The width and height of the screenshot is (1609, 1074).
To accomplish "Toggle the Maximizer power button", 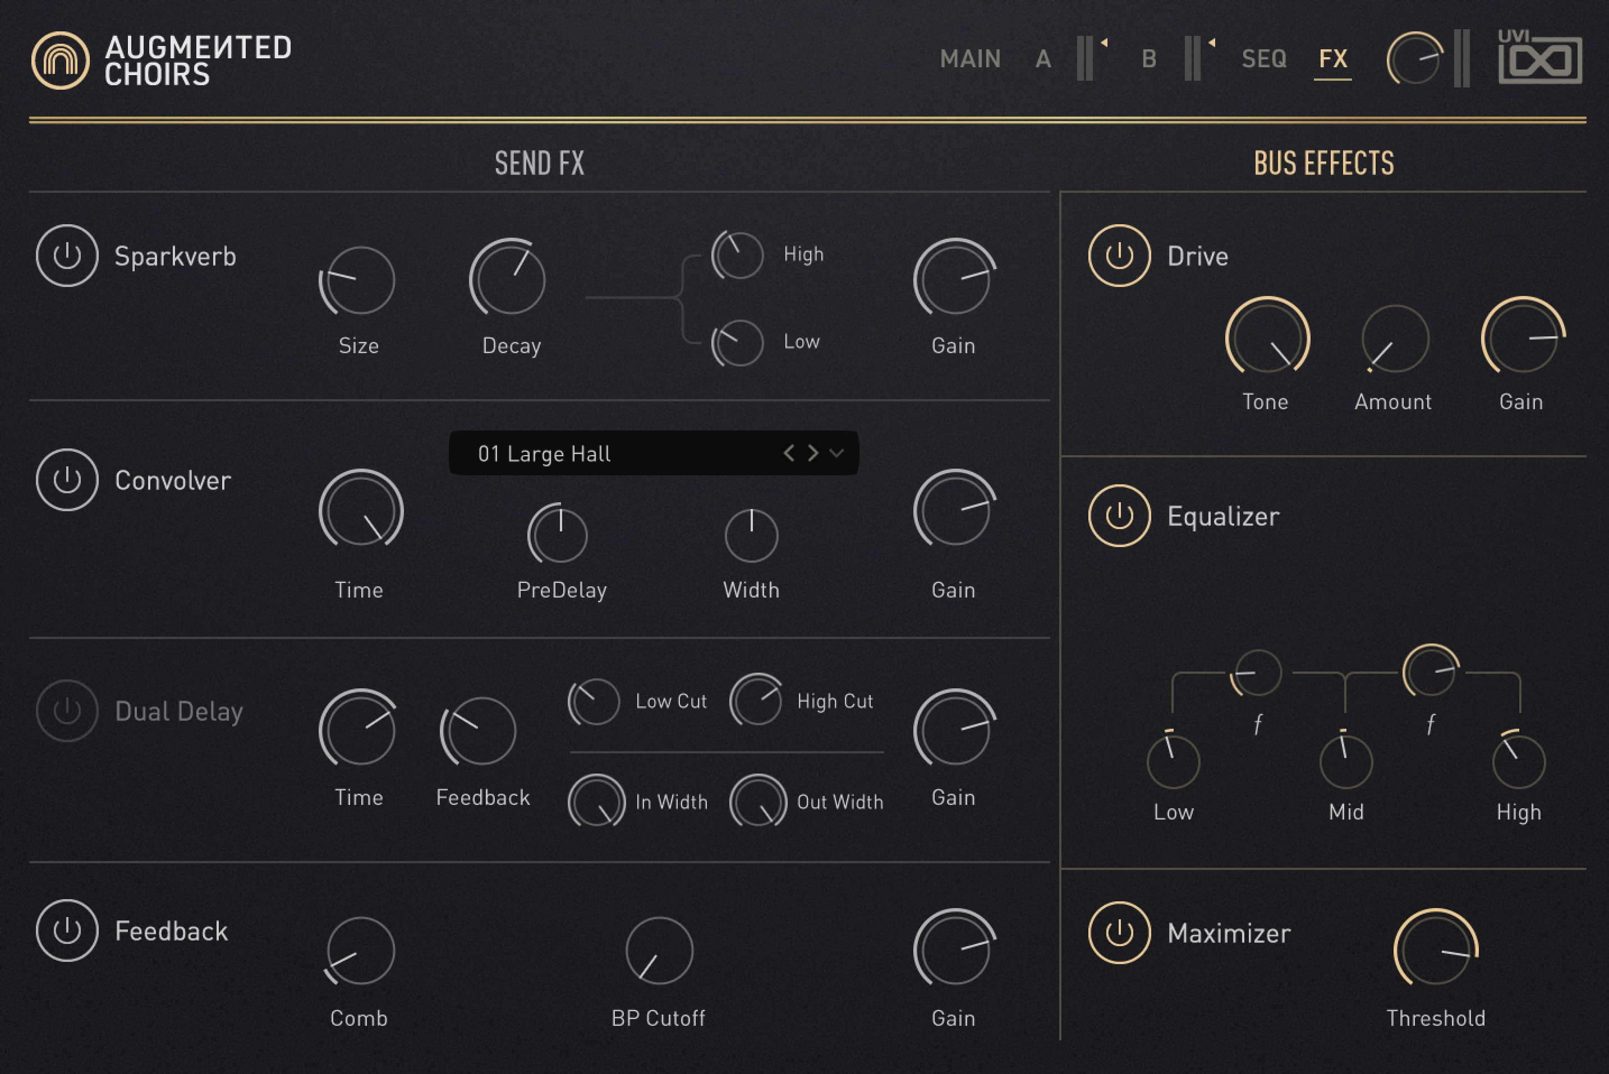I will 1119,932.
